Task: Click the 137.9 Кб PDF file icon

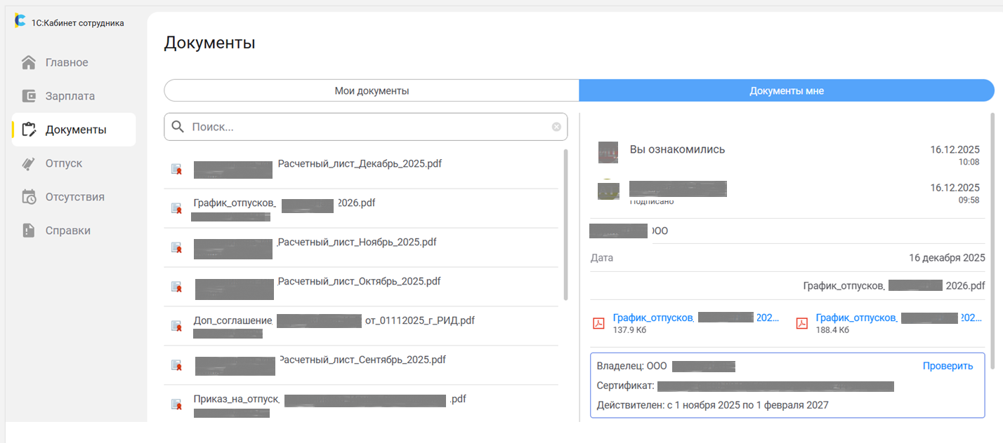Action: pos(599,323)
